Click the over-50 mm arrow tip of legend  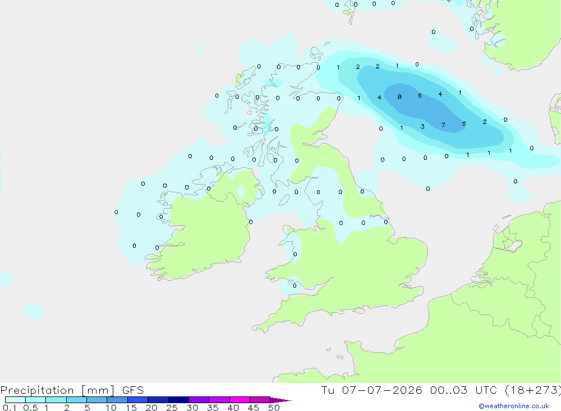[x=280, y=400]
